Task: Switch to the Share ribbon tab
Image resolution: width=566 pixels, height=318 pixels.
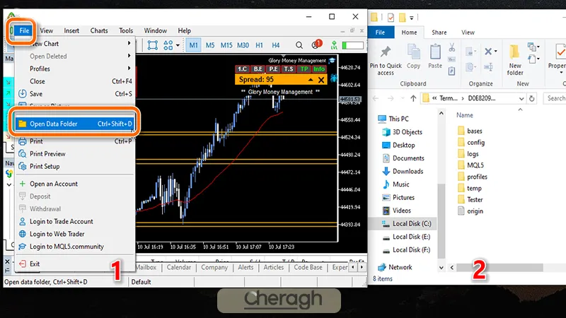Action: (439, 32)
